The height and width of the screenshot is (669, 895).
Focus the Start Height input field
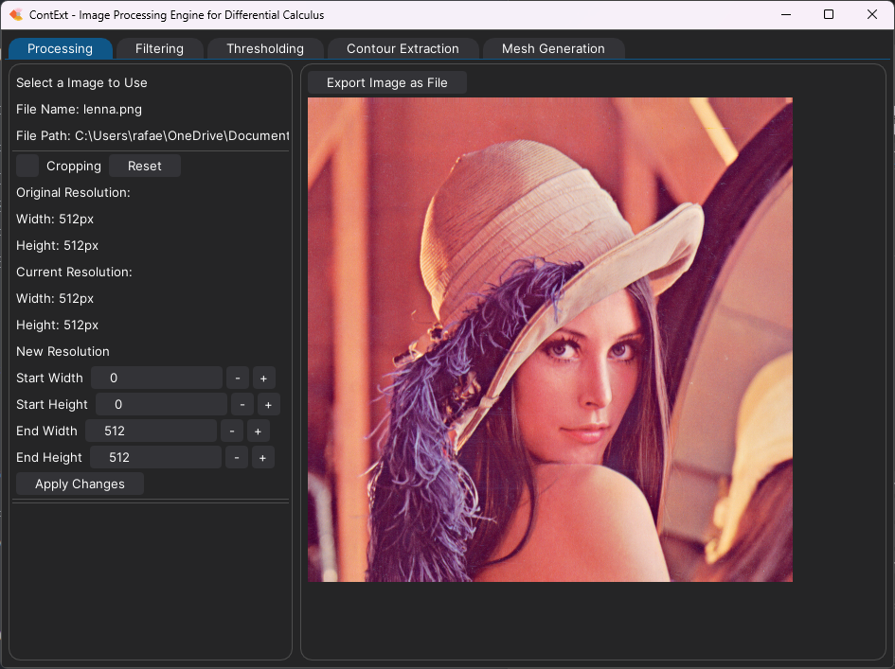(162, 404)
